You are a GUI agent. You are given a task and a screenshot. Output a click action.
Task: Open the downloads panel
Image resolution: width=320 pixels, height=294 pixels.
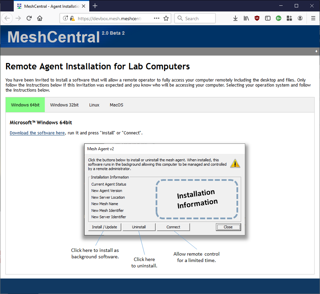[235, 19]
